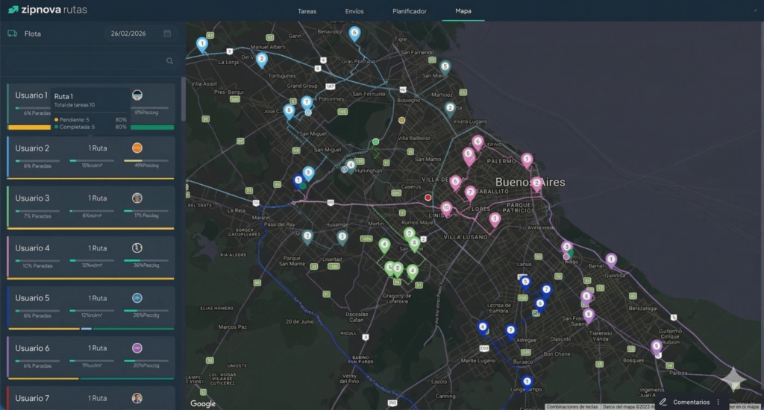Click light blue marker 6 near Benavidez
764x410 pixels.
[354, 34]
